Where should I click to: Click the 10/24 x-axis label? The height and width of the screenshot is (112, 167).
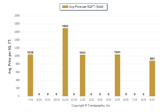click(56, 99)
